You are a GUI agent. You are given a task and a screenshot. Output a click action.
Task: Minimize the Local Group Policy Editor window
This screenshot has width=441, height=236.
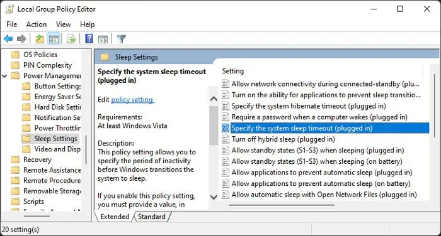pos(374,9)
